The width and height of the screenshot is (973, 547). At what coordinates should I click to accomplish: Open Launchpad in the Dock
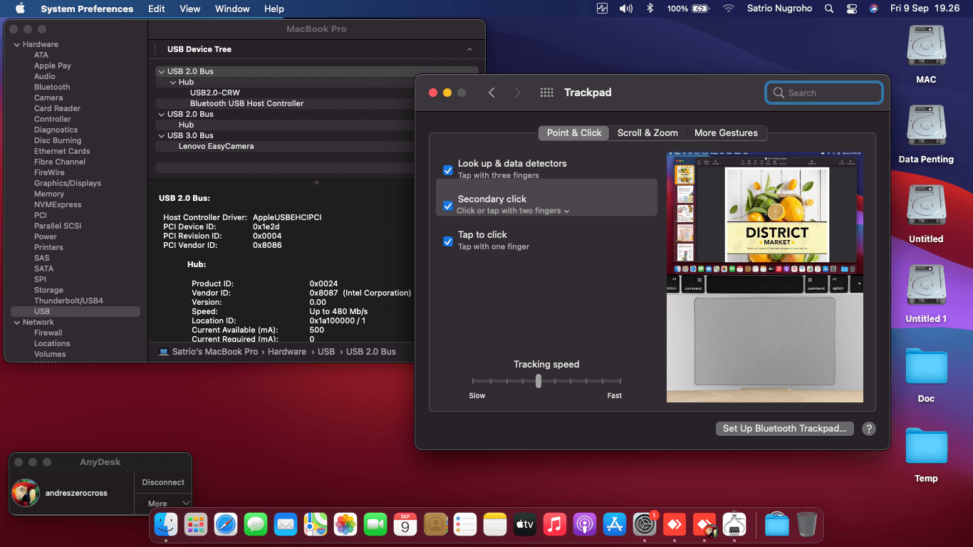click(196, 525)
